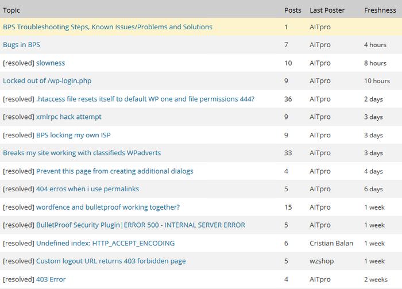
Task: Open 'BulletProof Security Plugin|ERROR 500' topic
Action: (141, 225)
